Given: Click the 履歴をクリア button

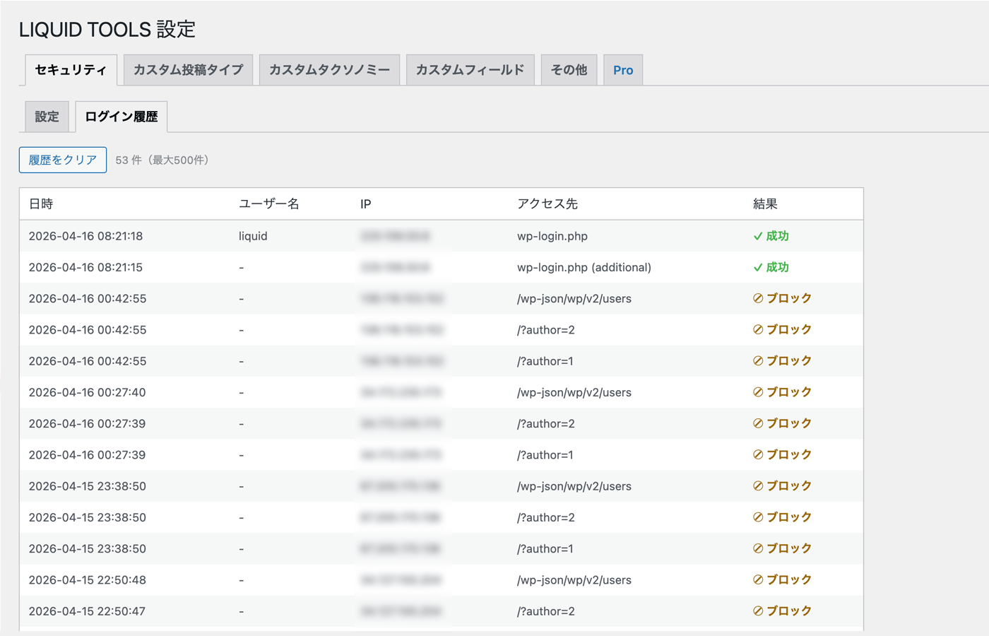Looking at the screenshot, I should [62, 160].
